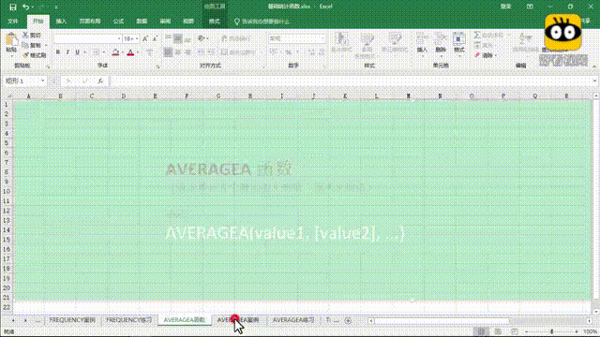Click the Undo arrow icon
This screenshot has width=600, height=337.
click(25, 7)
